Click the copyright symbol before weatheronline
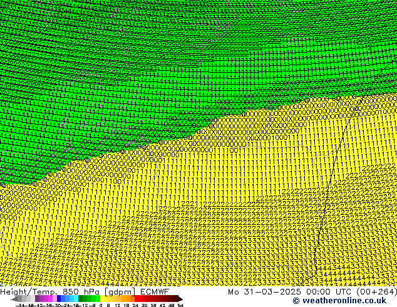The image size is (397, 307). click(x=296, y=301)
